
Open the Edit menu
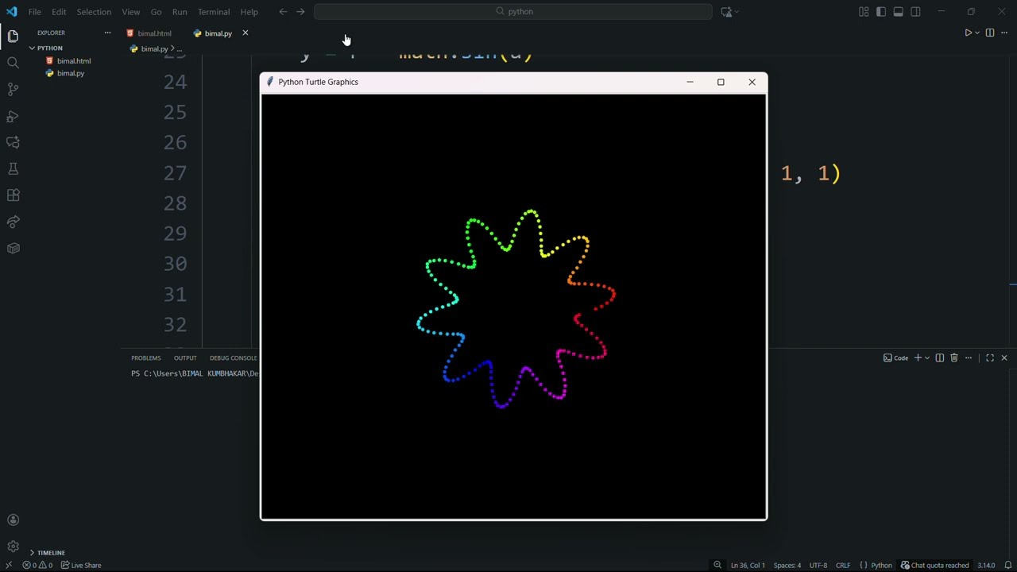point(60,12)
